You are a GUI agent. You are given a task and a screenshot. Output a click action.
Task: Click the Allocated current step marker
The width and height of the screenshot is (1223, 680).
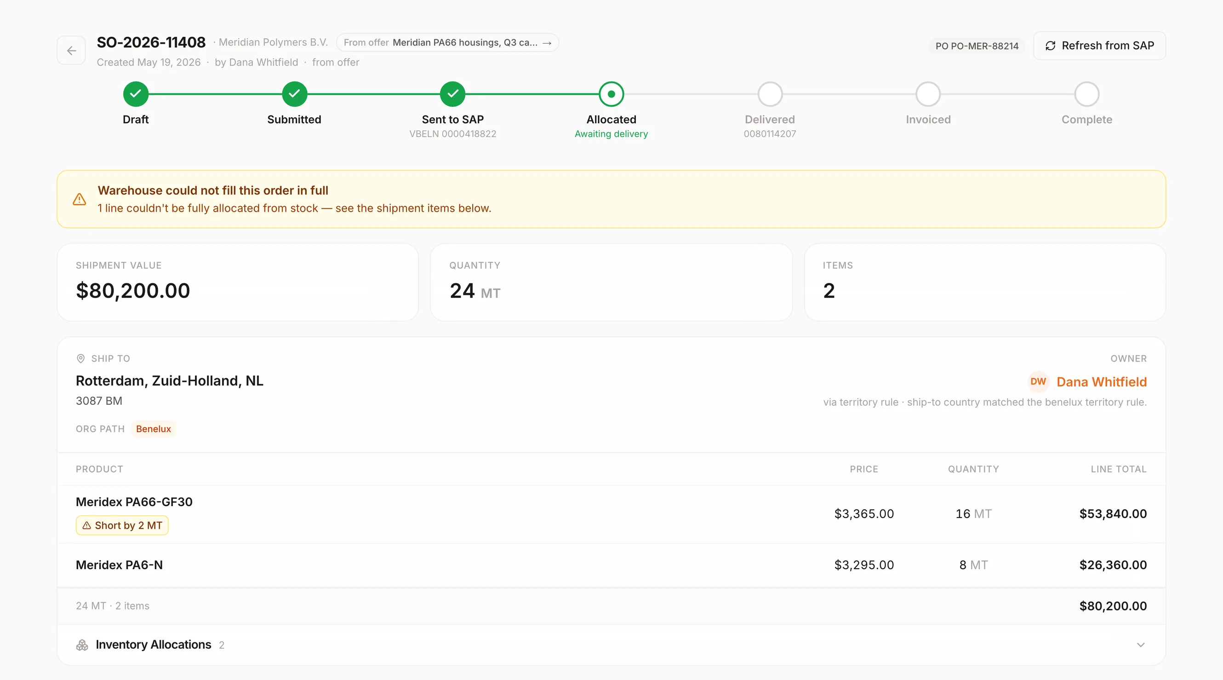[x=611, y=94]
